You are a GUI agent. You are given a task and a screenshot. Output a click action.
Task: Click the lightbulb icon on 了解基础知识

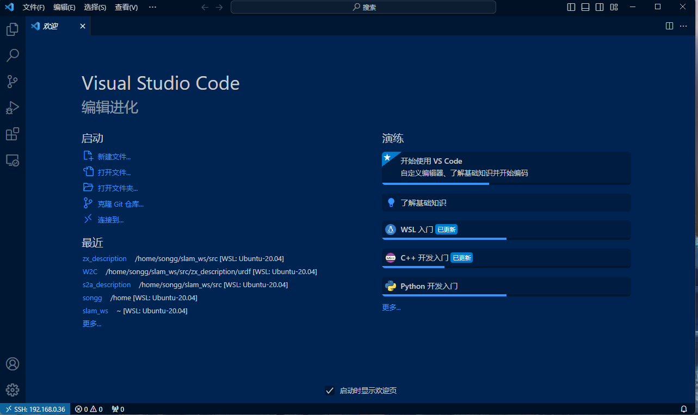[x=391, y=203]
